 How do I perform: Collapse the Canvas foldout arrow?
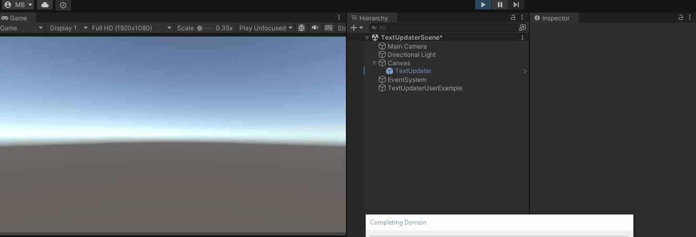tap(374, 63)
